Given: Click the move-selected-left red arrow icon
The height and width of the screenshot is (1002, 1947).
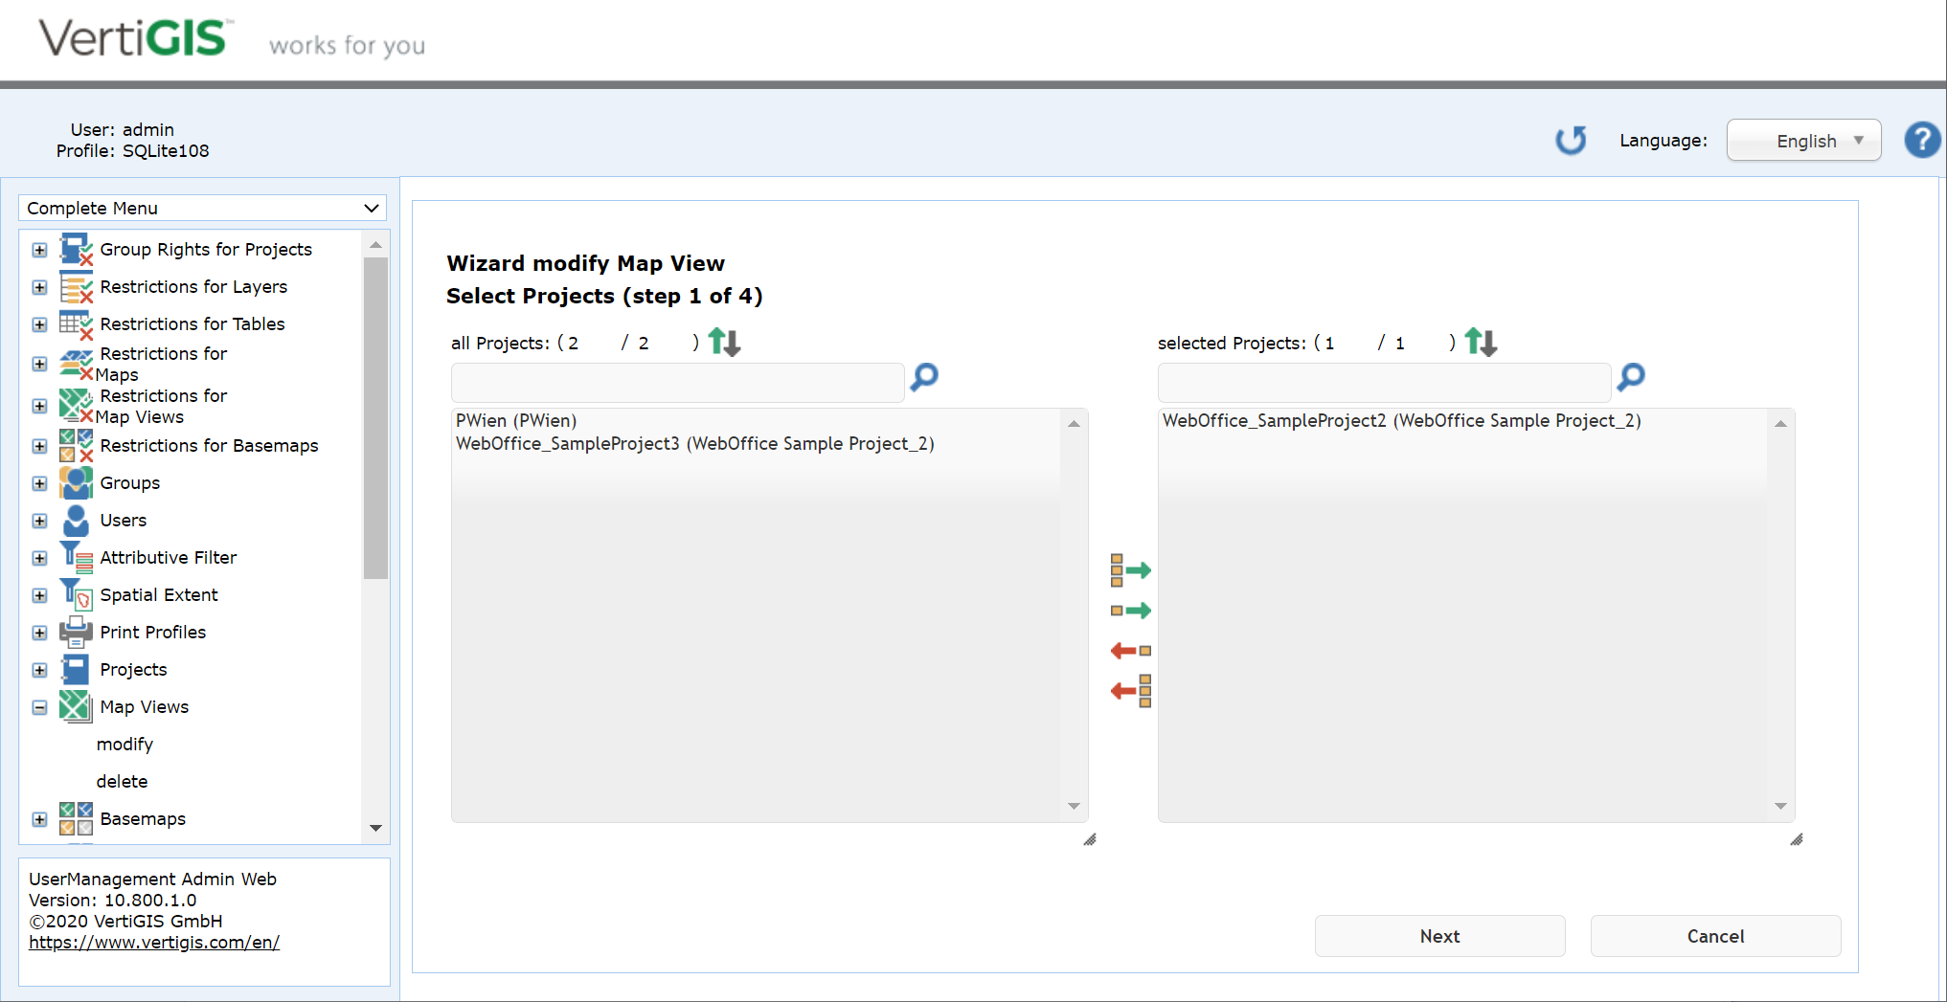Looking at the screenshot, I should coord(1130,650).
